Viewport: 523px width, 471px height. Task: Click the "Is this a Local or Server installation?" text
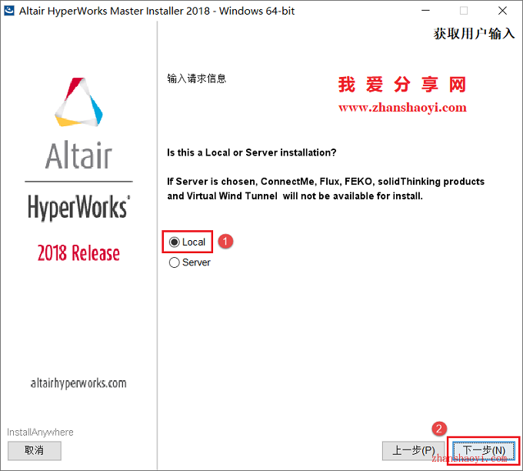click(x=252, y=152)
